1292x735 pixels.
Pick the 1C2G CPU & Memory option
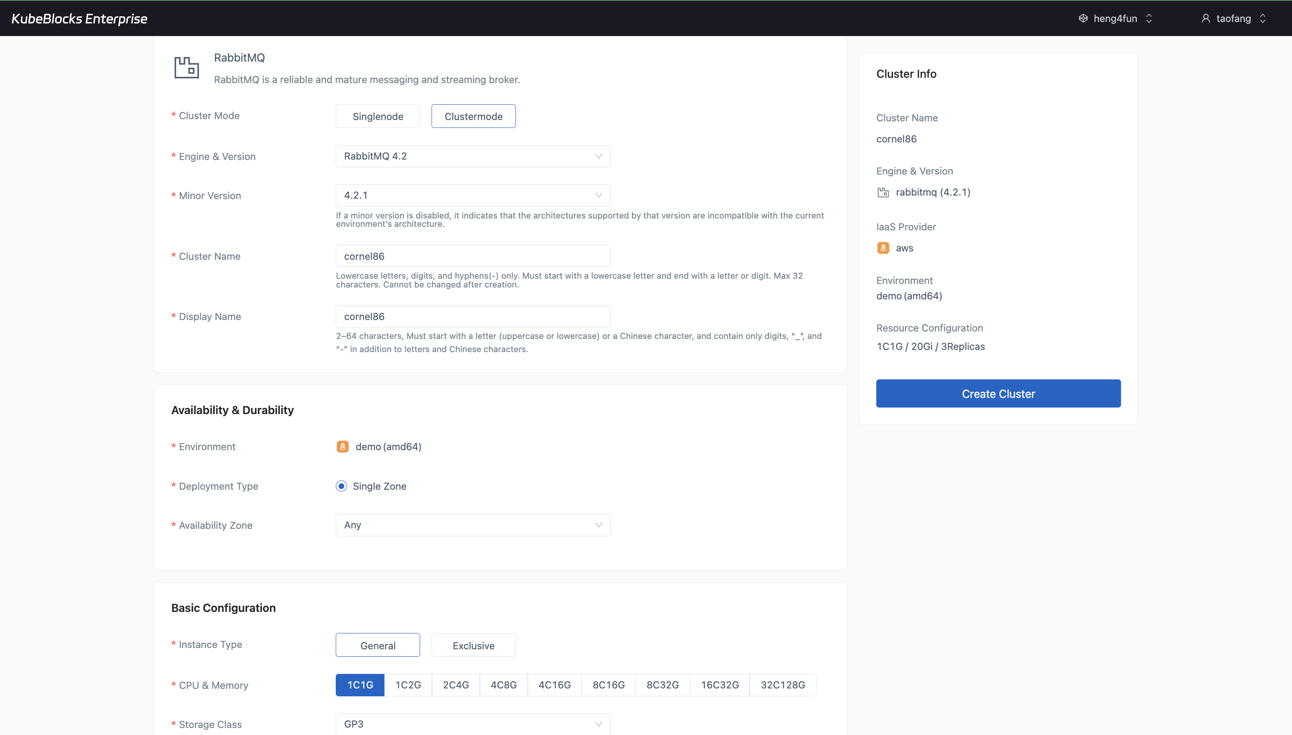[408, 685]
